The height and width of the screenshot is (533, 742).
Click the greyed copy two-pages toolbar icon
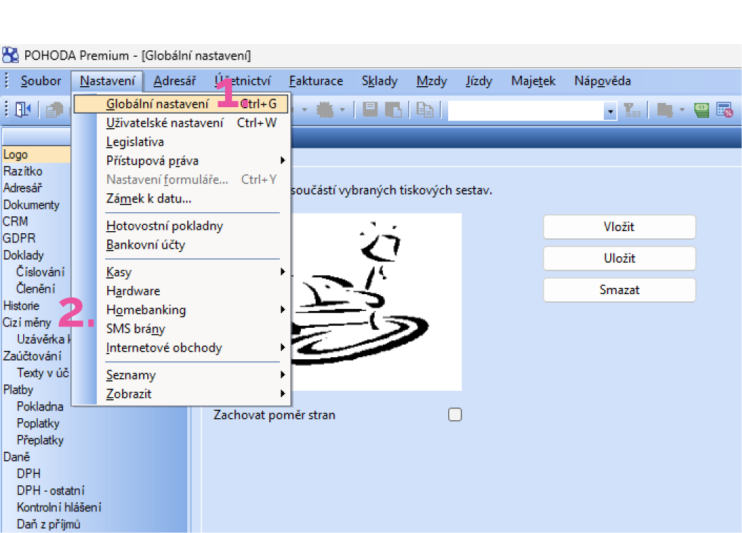(424, 110)
